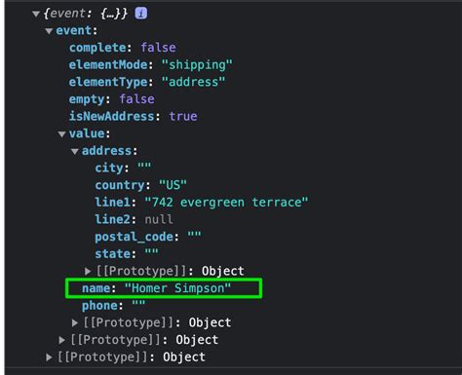Select the country "US" property

[x=140, y=185]
